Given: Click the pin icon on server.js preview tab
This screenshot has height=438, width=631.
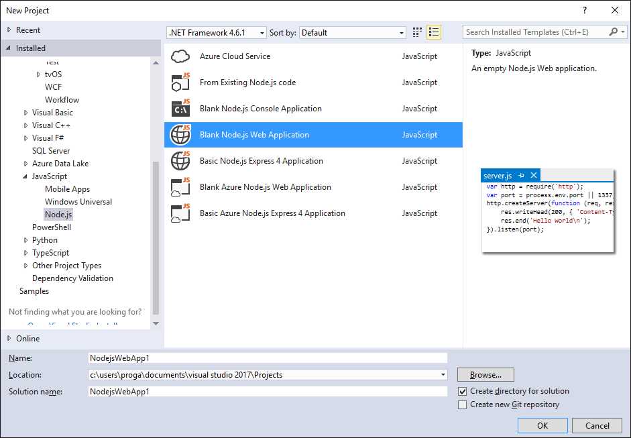Looking at the screenshot, I should click(x=522, y=176).
